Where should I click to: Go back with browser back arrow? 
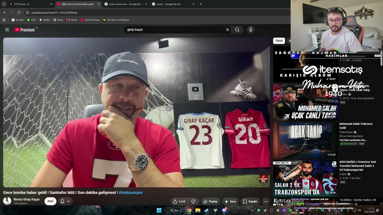pyautogui.click(x=4, y=13)
